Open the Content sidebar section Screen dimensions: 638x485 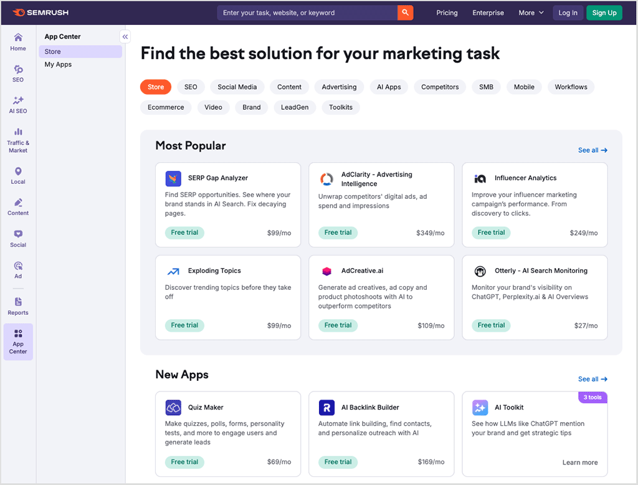[x=18, y=207]
